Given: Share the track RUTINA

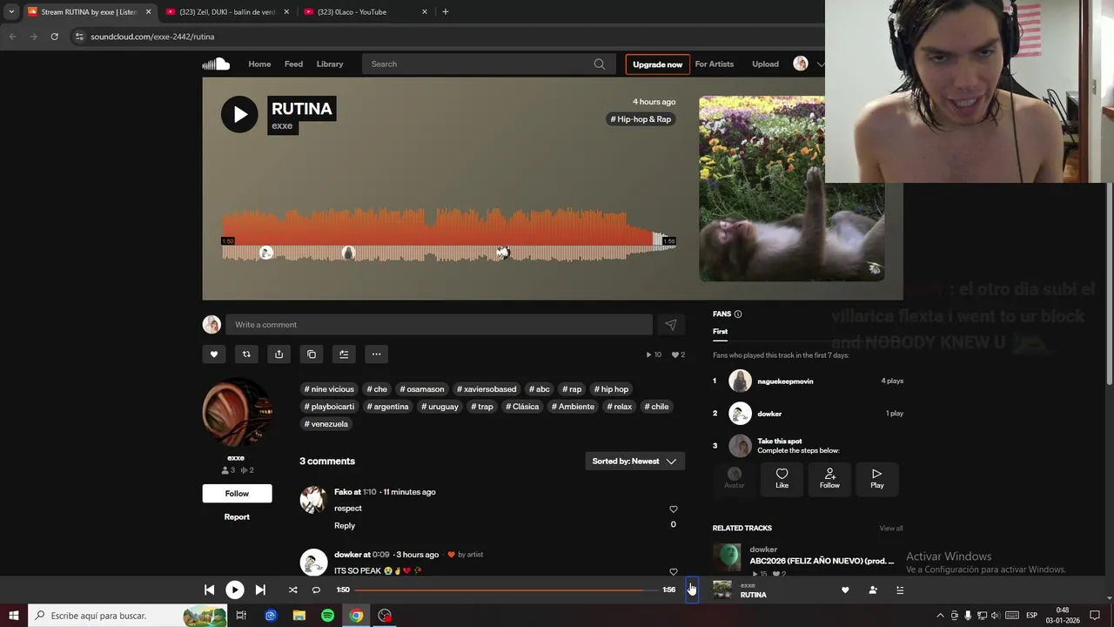Looking at the screenshot, I should click(x=278, y=354).
